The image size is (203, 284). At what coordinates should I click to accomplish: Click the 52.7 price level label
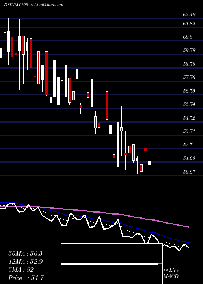point(188,145)
